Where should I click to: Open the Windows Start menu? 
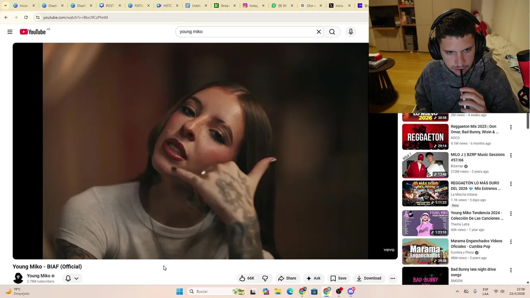coord(179,291)
